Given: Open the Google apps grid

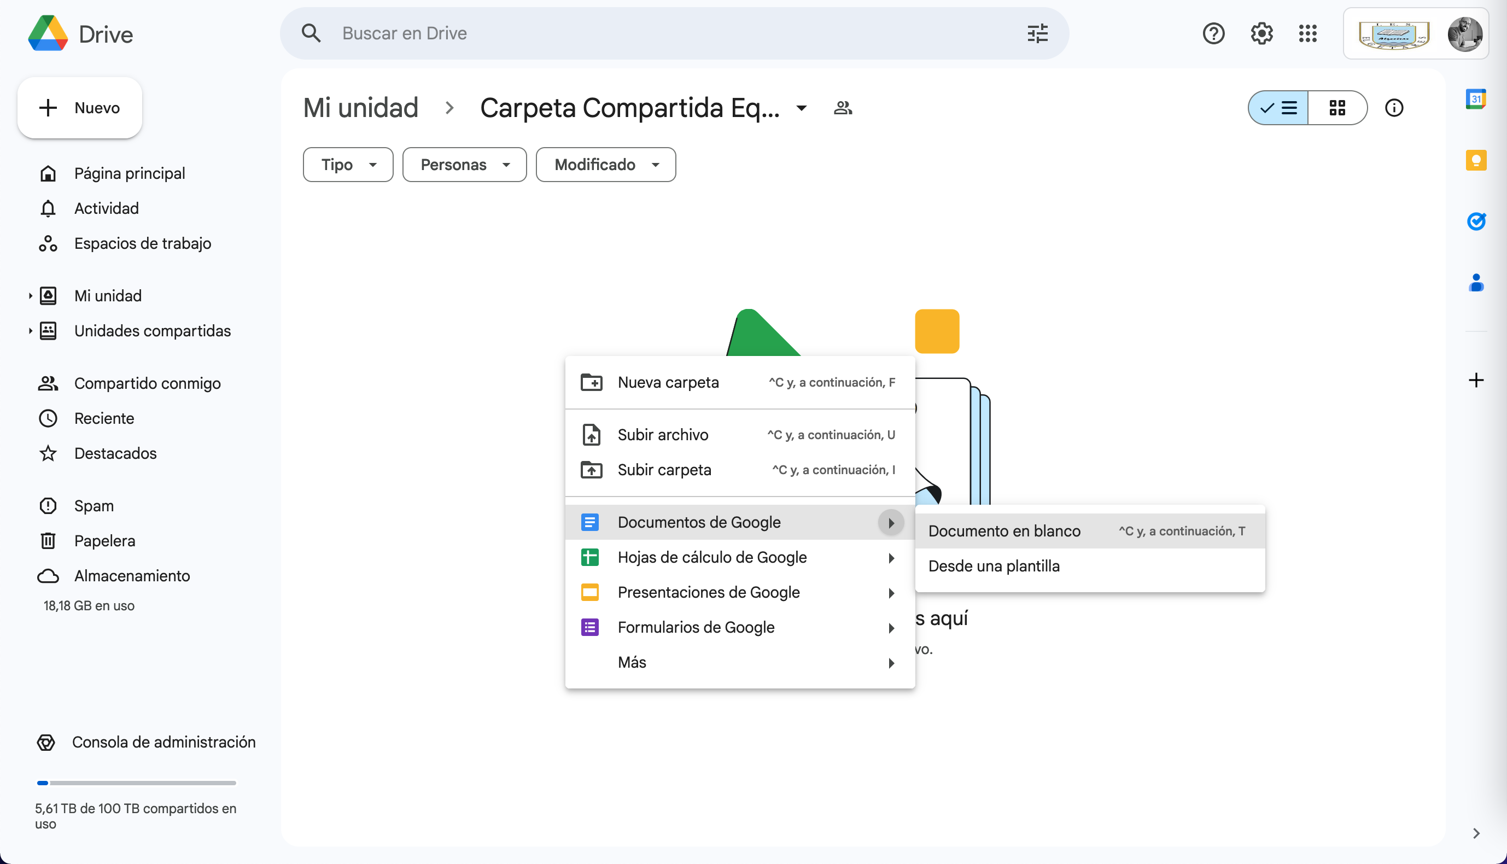Looking at the screenshot, I should tap(1307, 33).
